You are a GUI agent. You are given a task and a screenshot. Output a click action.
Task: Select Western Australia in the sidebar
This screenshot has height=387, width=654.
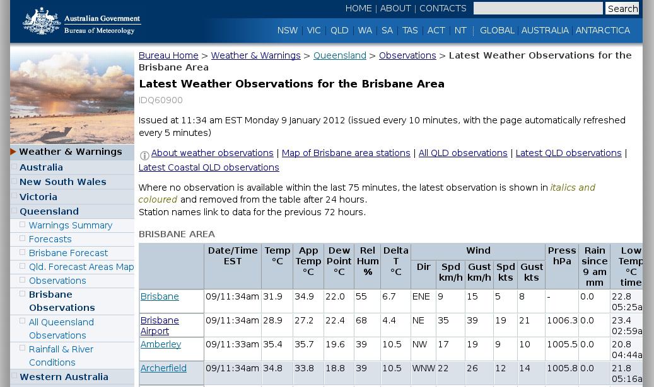coord(64,376)
